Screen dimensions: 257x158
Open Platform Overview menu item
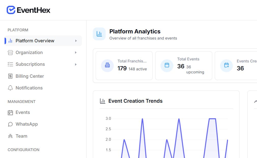pyautogui.click(x=43, y=41)
